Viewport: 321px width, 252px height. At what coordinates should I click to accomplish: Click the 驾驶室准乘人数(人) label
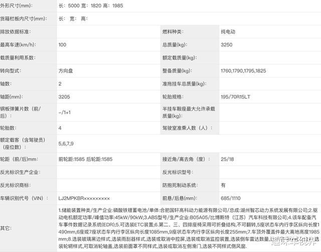click(188, 128)
